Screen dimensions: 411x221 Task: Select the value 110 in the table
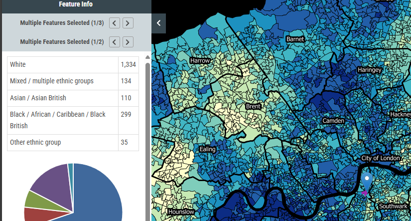click(x=126, y=98)
